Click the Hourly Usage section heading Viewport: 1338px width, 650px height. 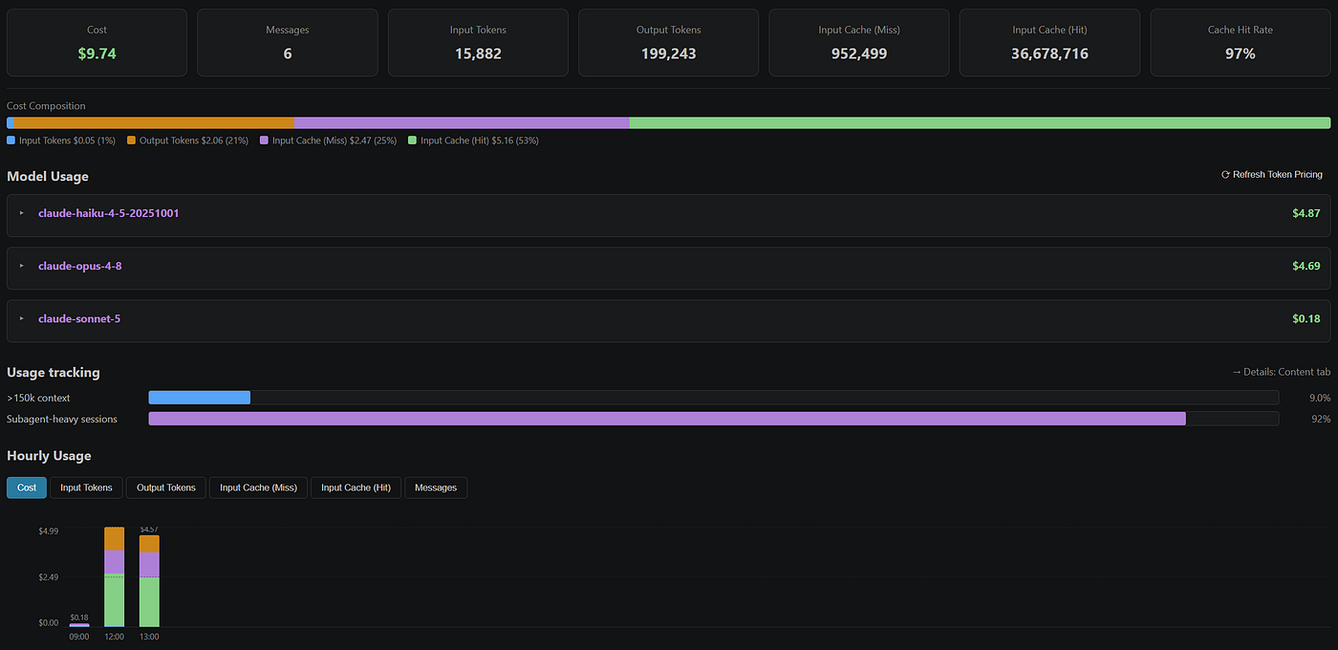49,456
